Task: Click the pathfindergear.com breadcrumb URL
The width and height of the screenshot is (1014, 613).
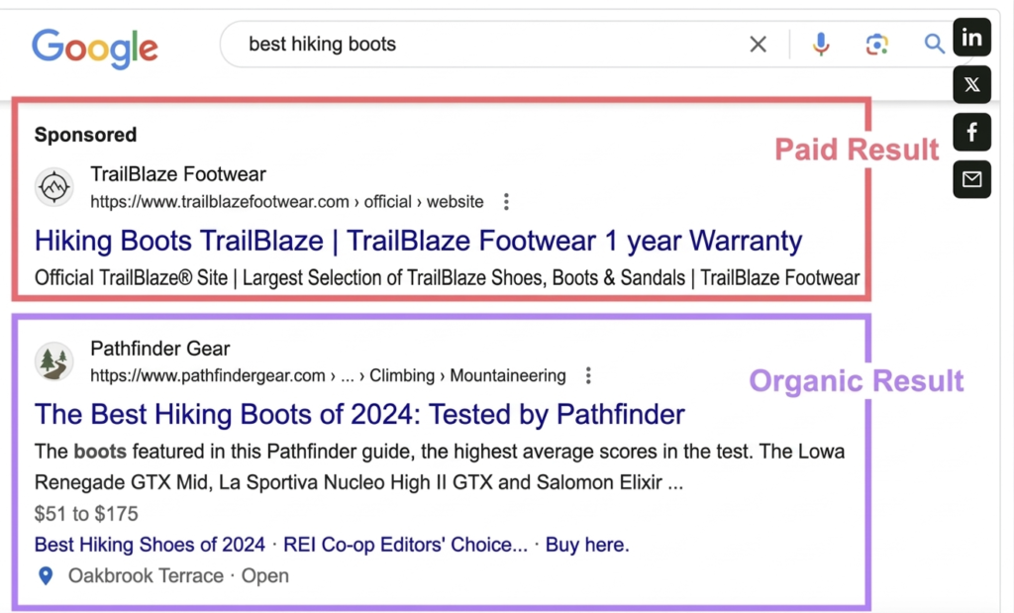Action: 328,375
